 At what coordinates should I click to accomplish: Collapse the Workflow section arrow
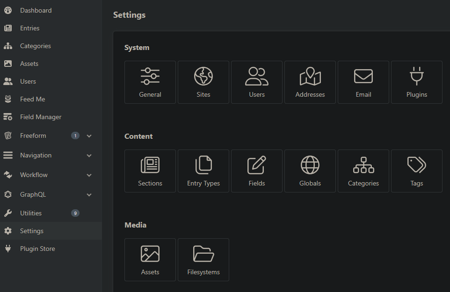pyautogui.click(x=89, y=175)
